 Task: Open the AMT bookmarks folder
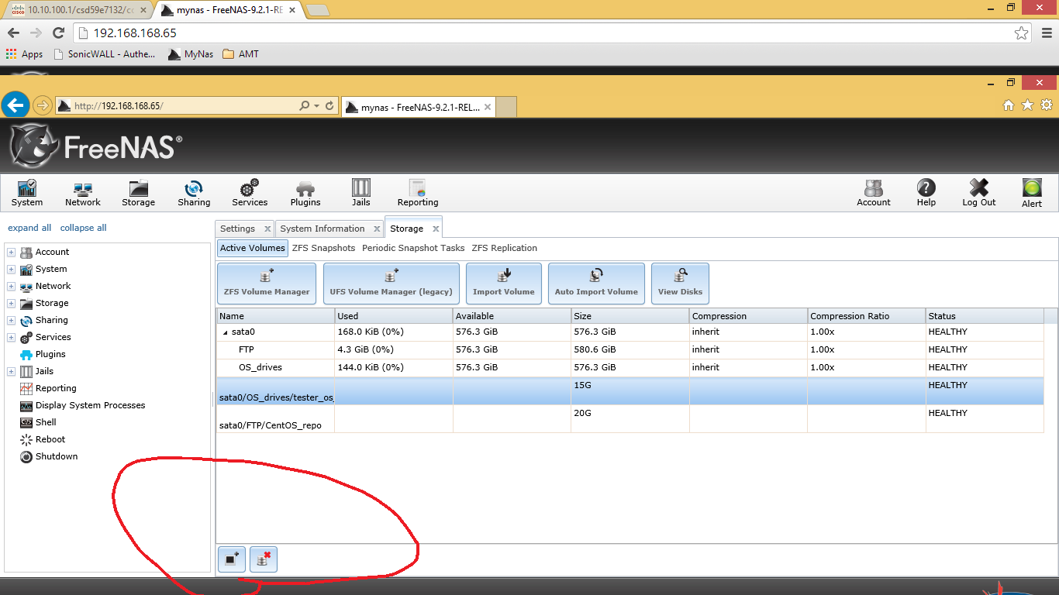click(x=240, y=54)
